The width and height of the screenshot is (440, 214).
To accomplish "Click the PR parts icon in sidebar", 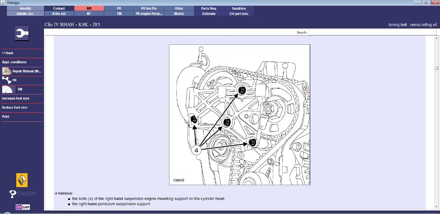I will 7,80.
